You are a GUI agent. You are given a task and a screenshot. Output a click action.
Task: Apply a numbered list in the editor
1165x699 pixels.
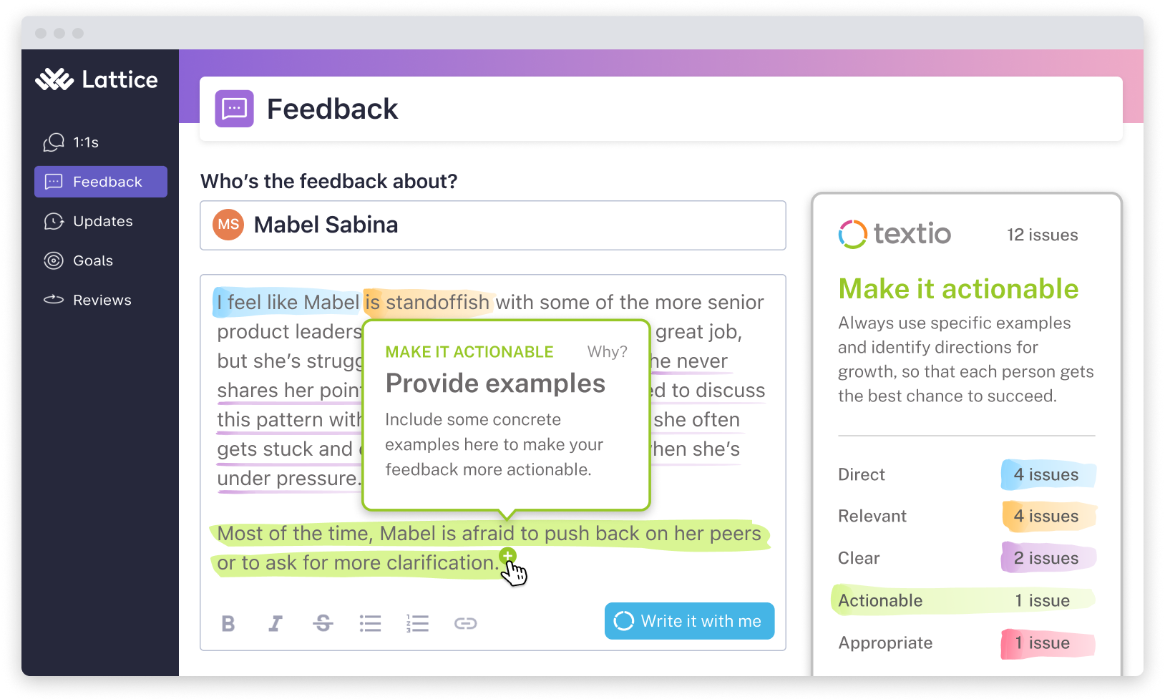click(x=417, y=623)
